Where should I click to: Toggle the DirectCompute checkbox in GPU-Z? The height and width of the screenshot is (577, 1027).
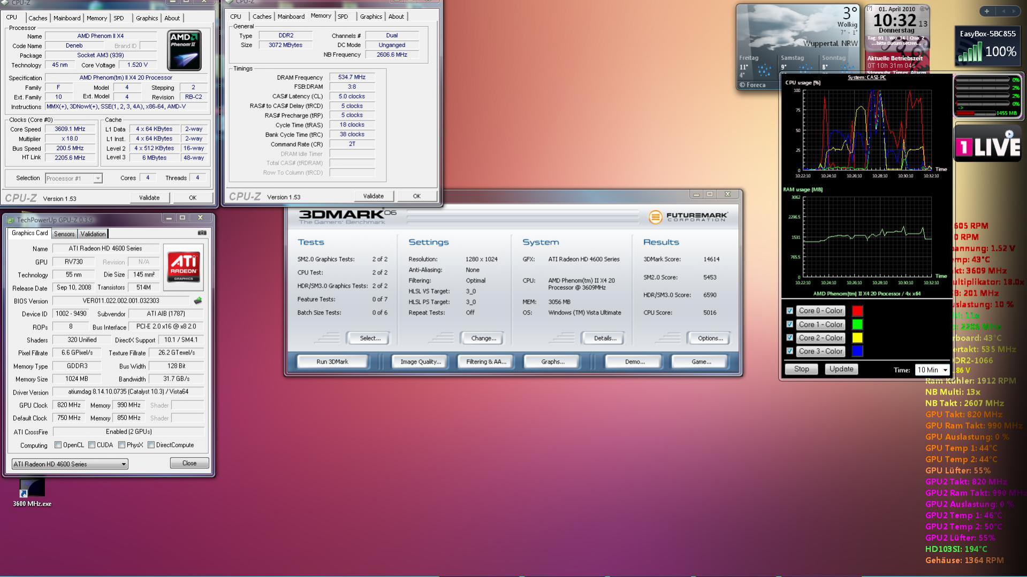(151, 445)
